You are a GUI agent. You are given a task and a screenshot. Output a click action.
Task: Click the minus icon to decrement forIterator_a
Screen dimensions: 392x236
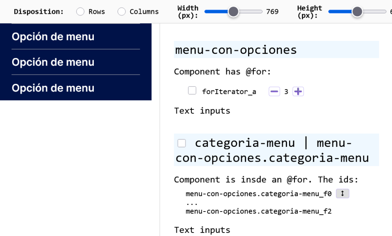point(274,91)
